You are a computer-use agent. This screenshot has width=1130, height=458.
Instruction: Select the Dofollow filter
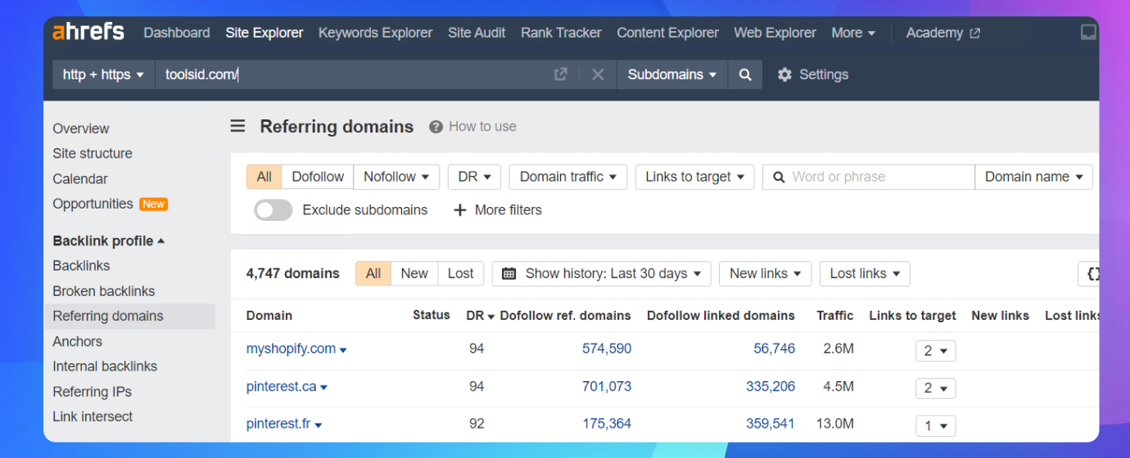(318, 177)
